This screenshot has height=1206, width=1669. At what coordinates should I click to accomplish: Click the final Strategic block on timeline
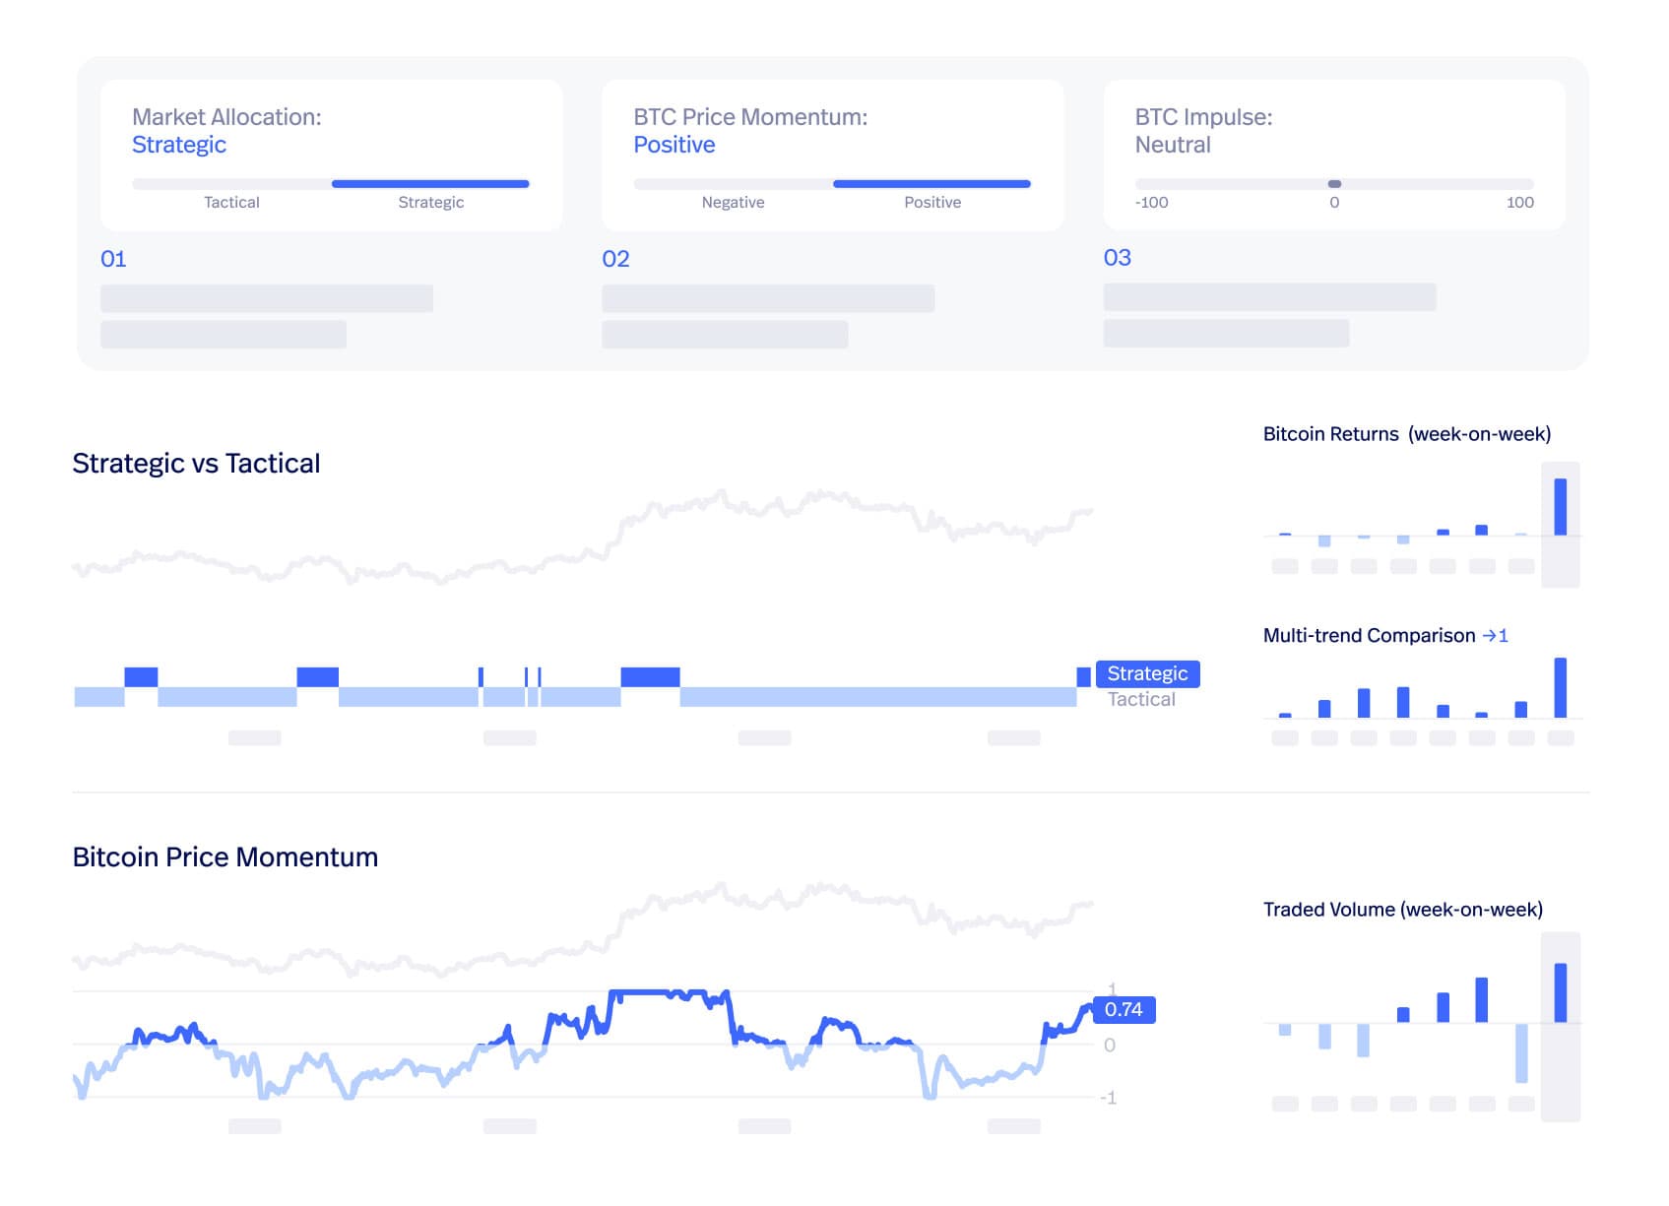tap(1083, 676)
